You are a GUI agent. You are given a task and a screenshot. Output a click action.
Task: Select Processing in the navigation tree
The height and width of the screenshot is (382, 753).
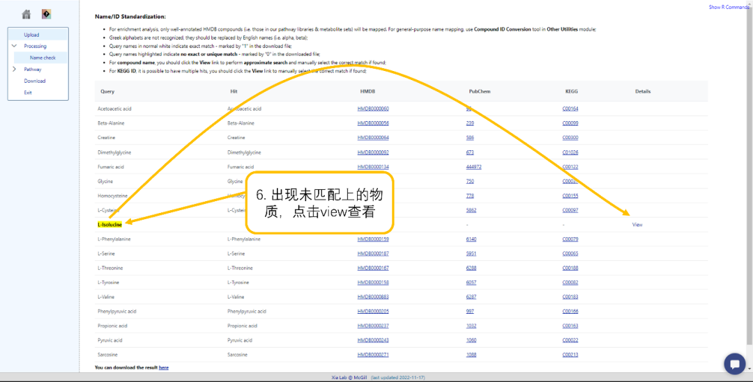coord(35,46)
